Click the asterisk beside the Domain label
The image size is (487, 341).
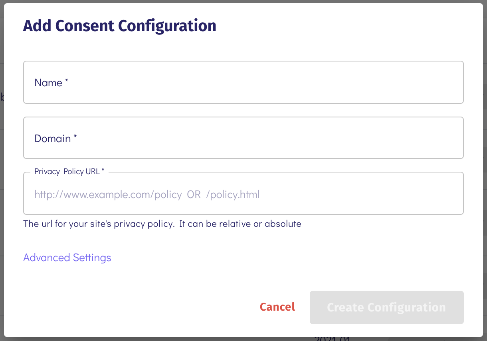pyautogui.click(x=75, y=137)
